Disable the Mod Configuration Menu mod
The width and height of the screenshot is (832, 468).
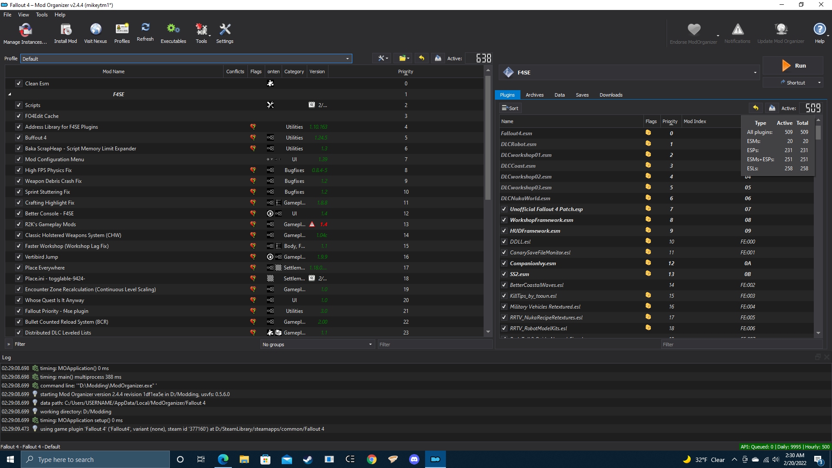pyautogui.click(x=19, y=159)
